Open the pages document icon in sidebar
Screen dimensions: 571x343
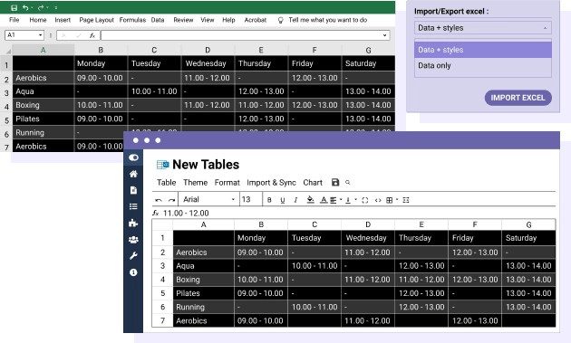133,190
